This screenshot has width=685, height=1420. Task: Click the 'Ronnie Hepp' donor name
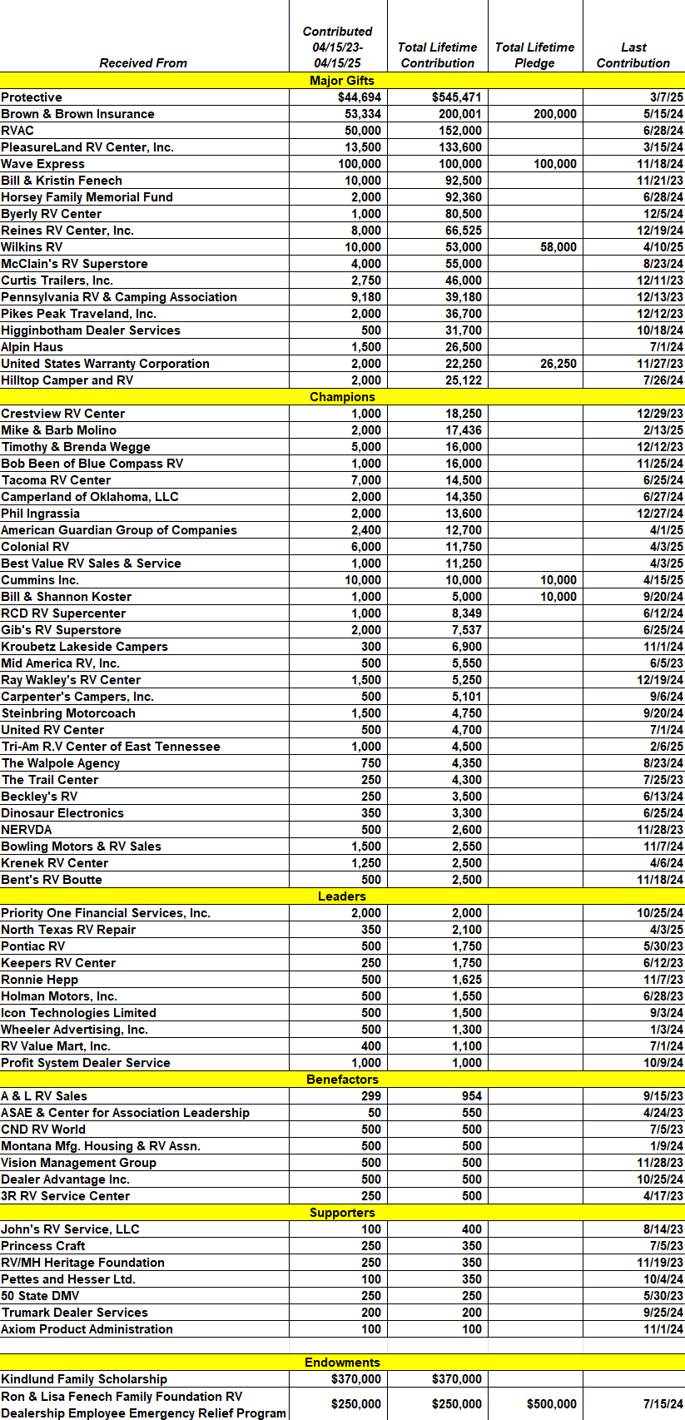39,980
